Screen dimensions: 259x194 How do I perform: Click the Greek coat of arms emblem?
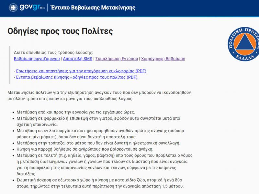click(x=13, y=7)
